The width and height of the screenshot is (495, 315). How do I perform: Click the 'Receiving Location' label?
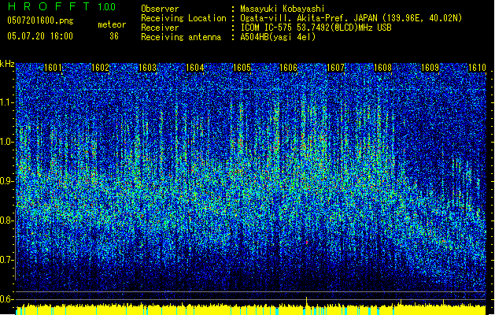click(183, 18)
